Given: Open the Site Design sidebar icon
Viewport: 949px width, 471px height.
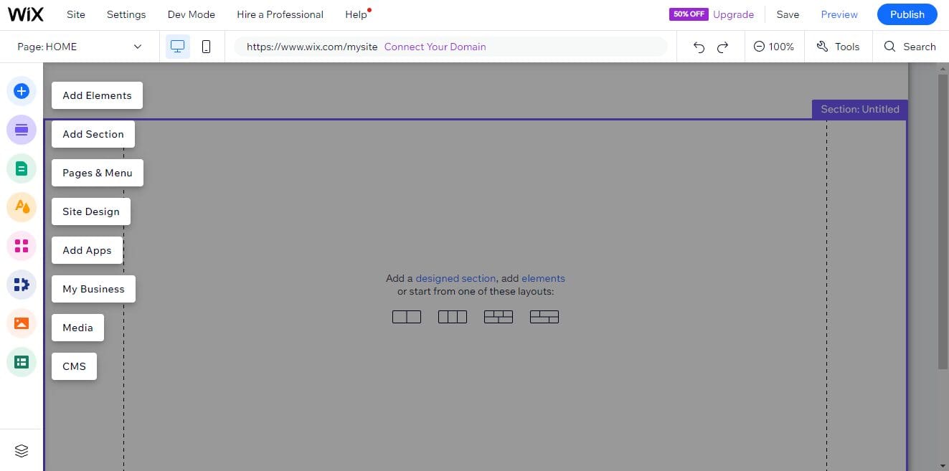Looking at the screenshot, I should pyautogui.click(x=22, y=207).
